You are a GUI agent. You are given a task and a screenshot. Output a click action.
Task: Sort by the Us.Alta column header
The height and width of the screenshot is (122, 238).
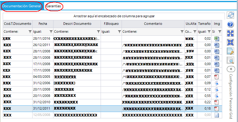pyautogui.click(x=191, y=24)
